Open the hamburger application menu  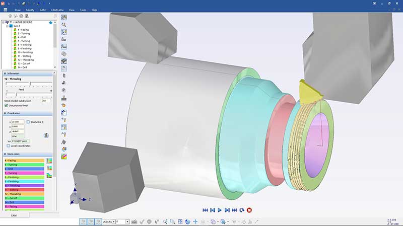[x=5, y=10]
